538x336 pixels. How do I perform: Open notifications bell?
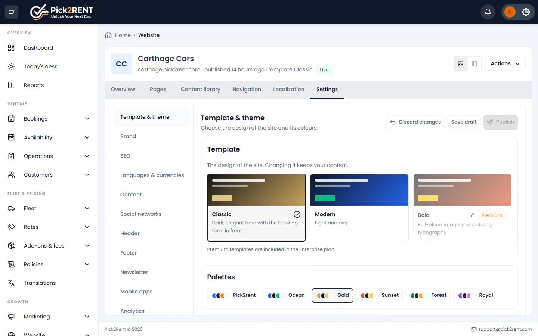[x=488, y=12]
